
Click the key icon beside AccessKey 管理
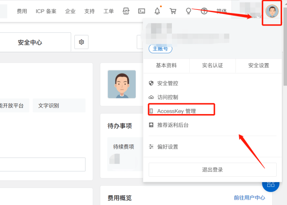(x=151, y=111)
